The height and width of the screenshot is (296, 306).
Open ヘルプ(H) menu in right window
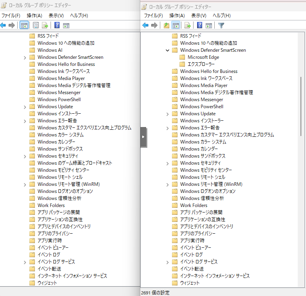tap(222, 16)
